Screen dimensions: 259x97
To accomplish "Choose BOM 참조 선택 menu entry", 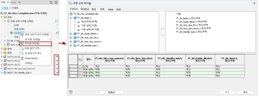I will (35, 48).
